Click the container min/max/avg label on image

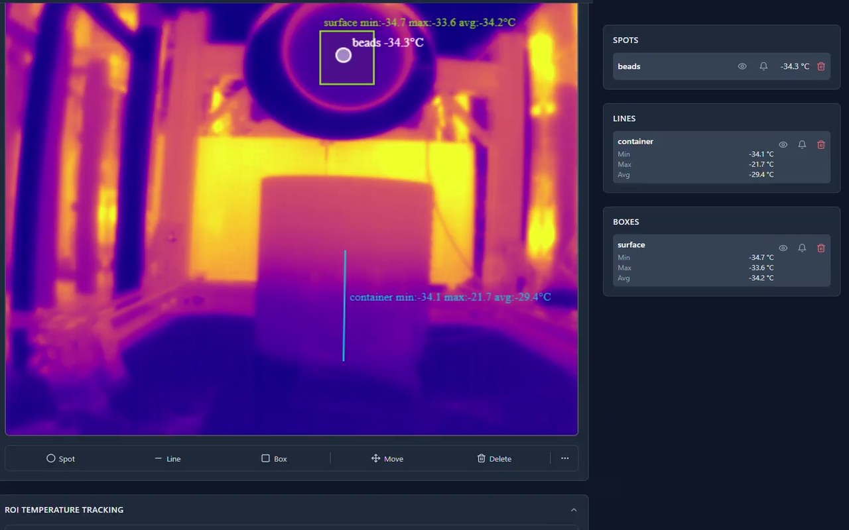coord(450,297)
